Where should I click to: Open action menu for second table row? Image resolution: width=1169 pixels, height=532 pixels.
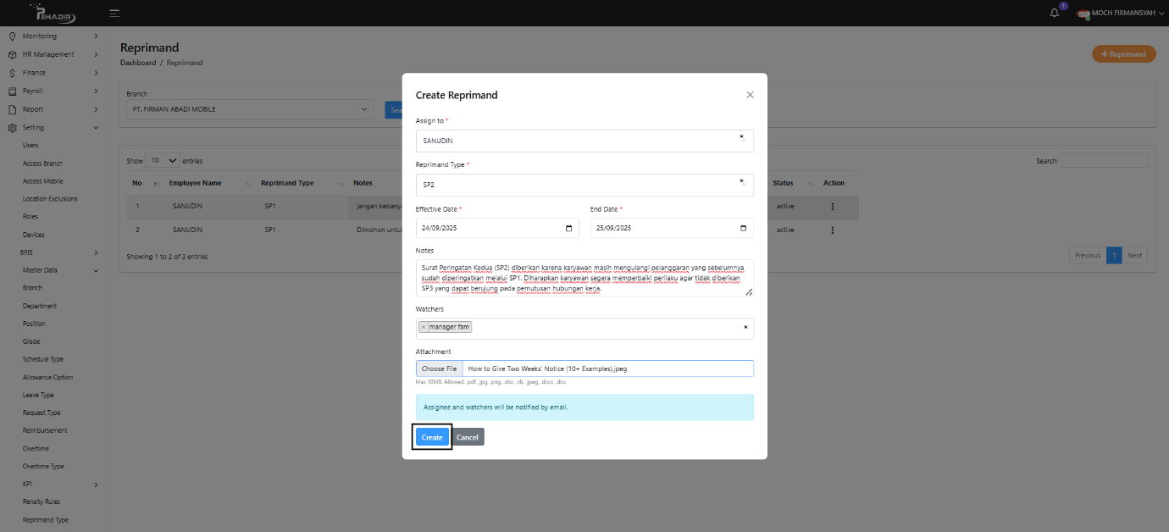(x=833, y=230)
